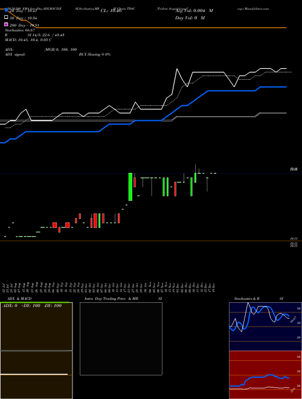Click the 'Stochastics & R' panel title
Image resolution: width=302 pixels, height=399 pixels.
pyautogui.click(x=246, y=299)
